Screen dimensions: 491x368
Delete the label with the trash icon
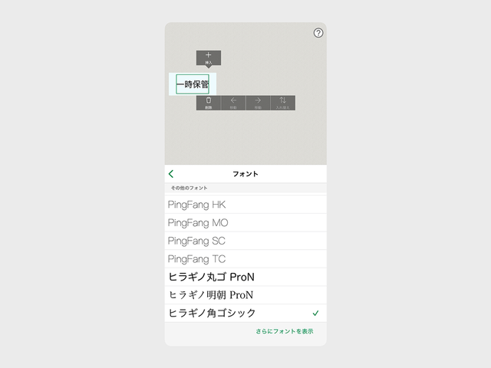click(x=209, y=103)
